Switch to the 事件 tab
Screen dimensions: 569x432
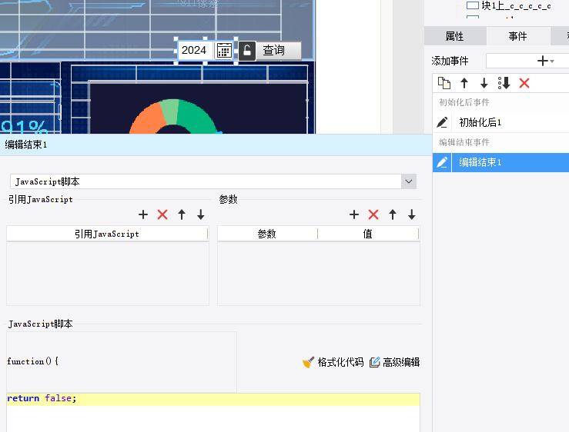click(518, 36)
